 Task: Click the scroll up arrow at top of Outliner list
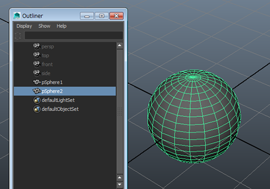pyautogui.click(x=120, y=46)
